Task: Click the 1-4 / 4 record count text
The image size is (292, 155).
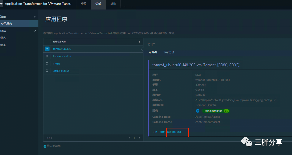Action: 49,138
